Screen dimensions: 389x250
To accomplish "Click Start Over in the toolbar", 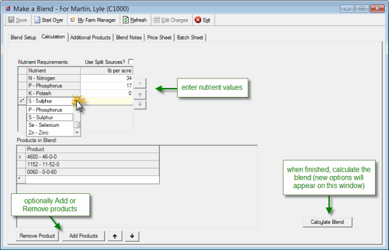I will click(49, 20).
